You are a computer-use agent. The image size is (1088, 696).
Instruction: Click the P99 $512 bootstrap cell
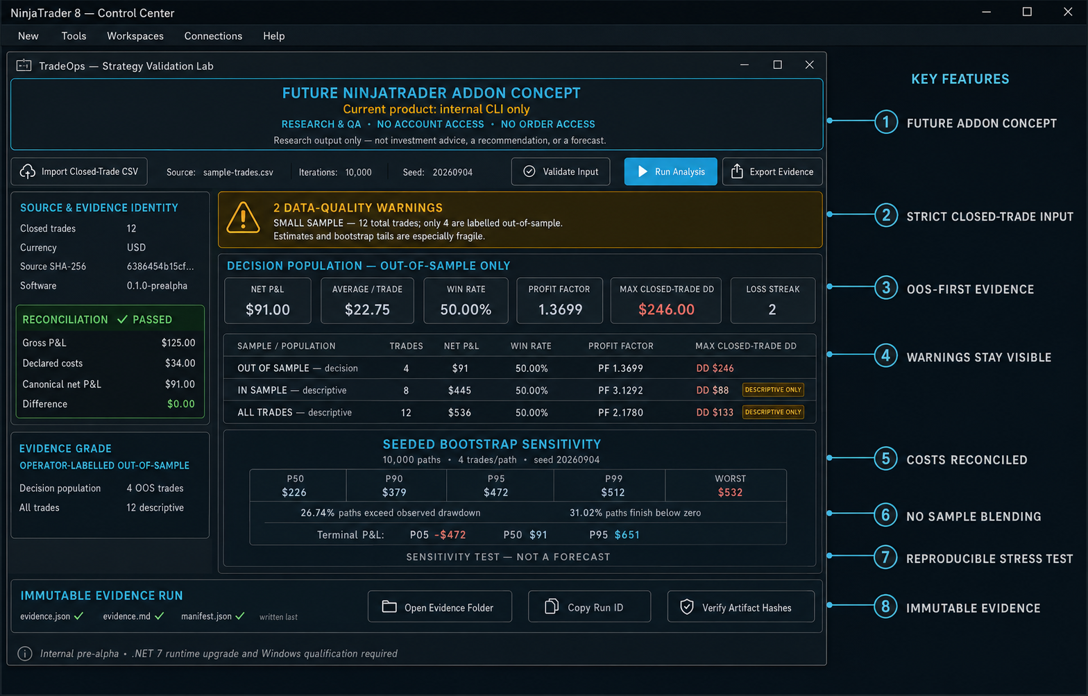pos(609,486)
